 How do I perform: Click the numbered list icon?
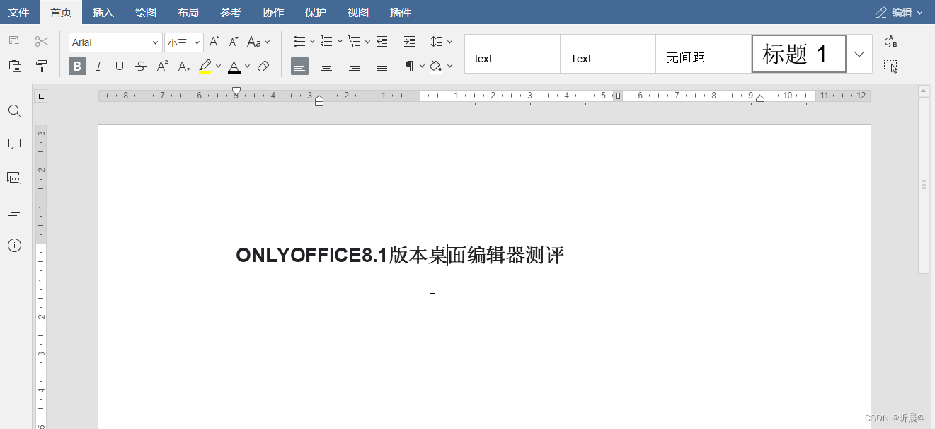click(326, 42)
